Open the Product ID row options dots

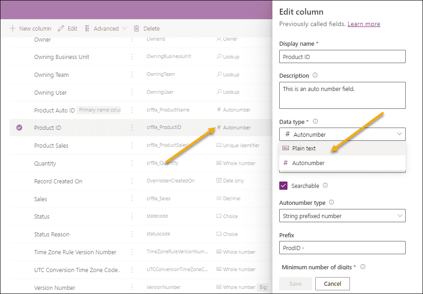coord(132,128)
